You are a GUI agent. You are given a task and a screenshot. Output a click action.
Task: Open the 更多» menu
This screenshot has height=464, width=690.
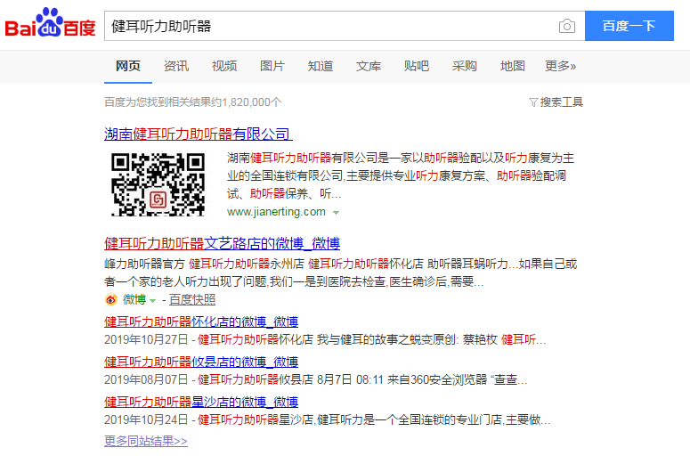(x=561, y=66)
